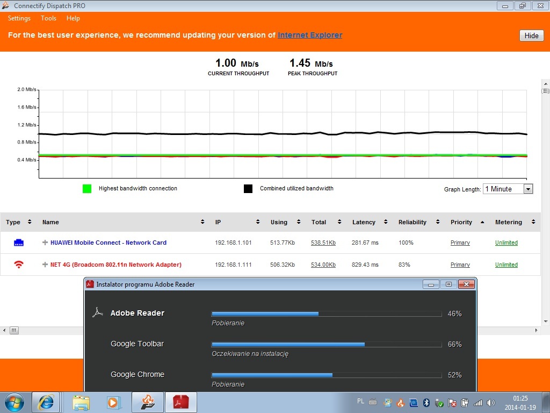Viewport: 550px width, 413px height.
Task: Click the Adobe installer title bar icon
Action: (x=90, y=284)
